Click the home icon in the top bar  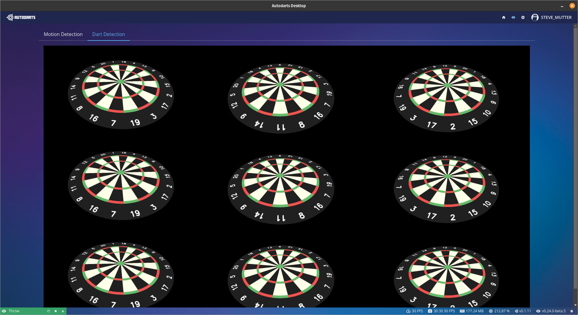[x=503, y=17]
